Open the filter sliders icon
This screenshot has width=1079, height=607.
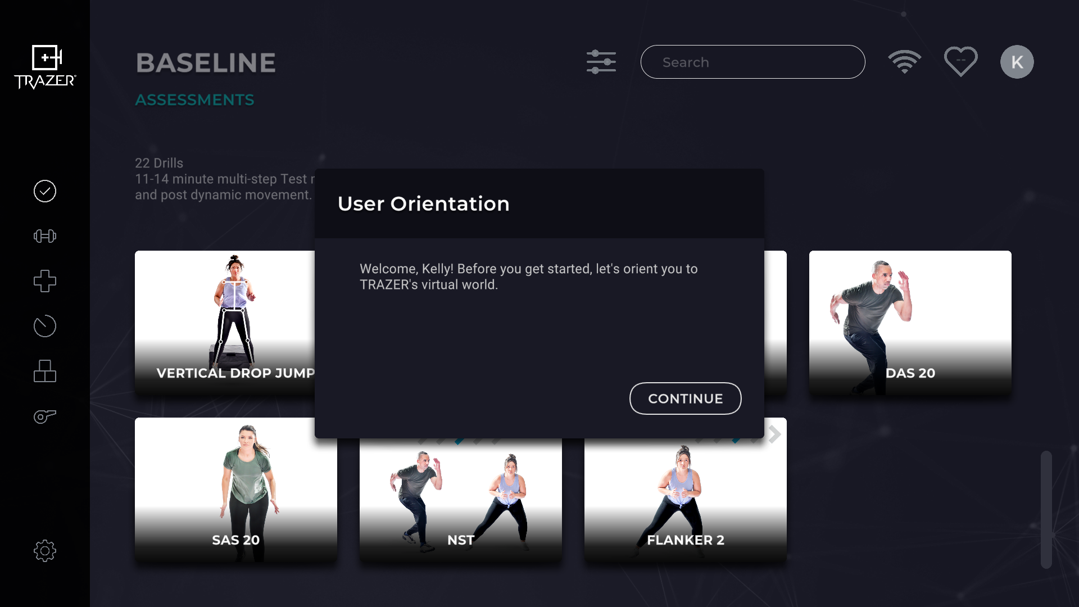(x=601, y=62)
